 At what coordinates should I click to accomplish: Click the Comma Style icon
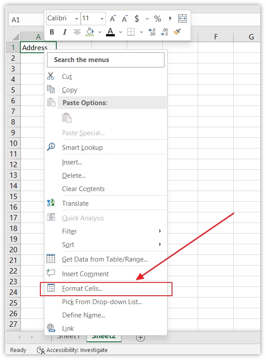coord(170,19)
